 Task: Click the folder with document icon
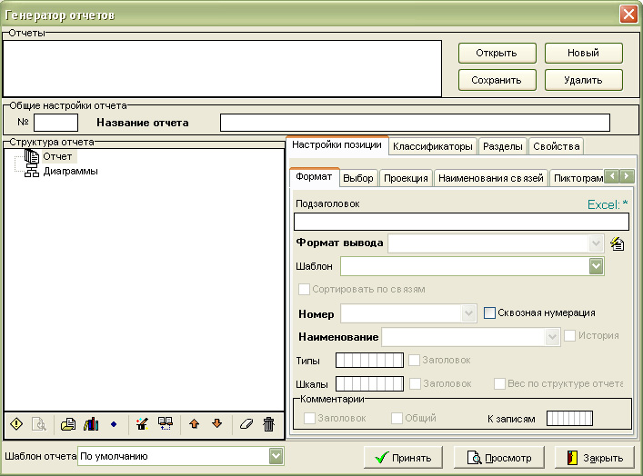click(68, 424)
